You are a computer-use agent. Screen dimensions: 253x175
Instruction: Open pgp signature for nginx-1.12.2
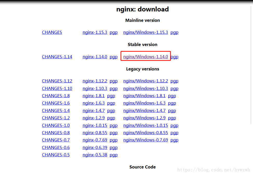(114, 81)
